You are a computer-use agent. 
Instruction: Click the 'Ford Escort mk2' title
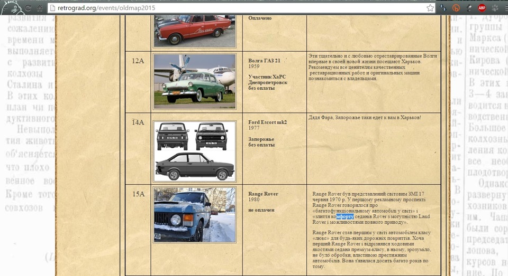pos(267,122)
